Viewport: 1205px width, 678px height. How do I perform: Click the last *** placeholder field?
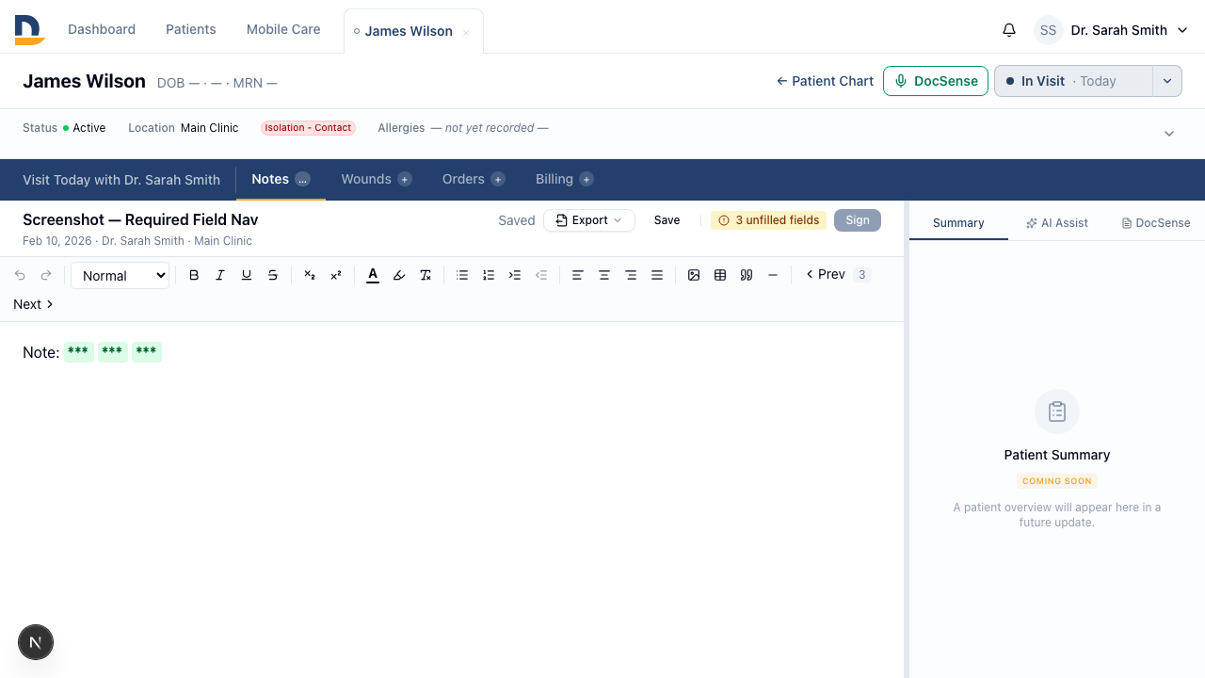tap(147, 352)
